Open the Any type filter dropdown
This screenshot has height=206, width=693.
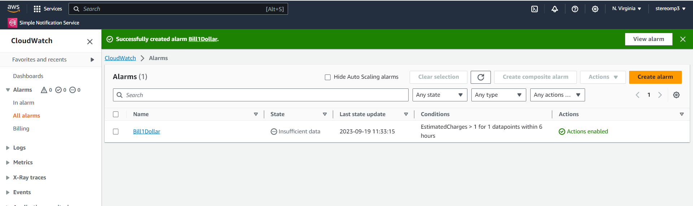coord(498,95)
